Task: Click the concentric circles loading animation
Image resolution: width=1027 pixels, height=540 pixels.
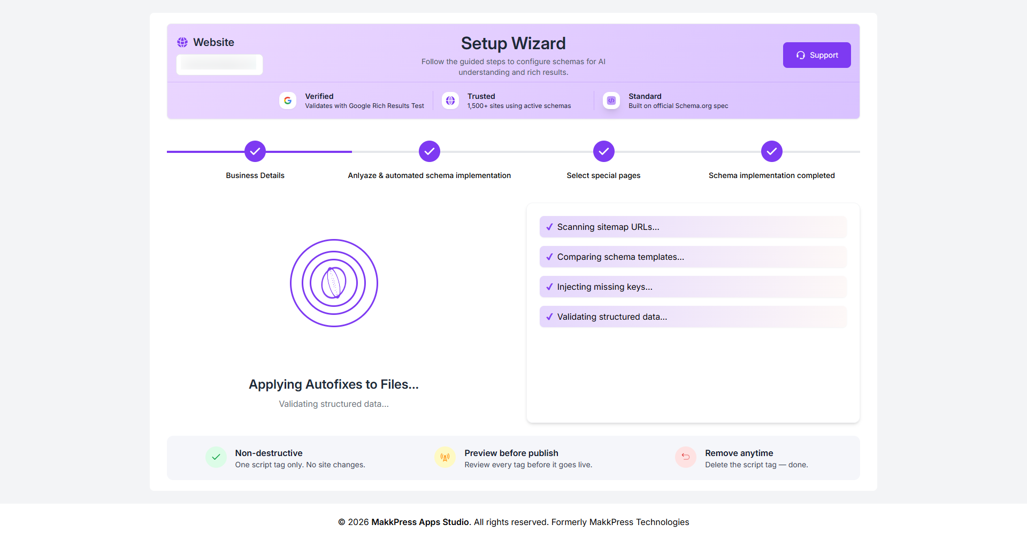Action: pyautogui.click(x=334, y=283)
